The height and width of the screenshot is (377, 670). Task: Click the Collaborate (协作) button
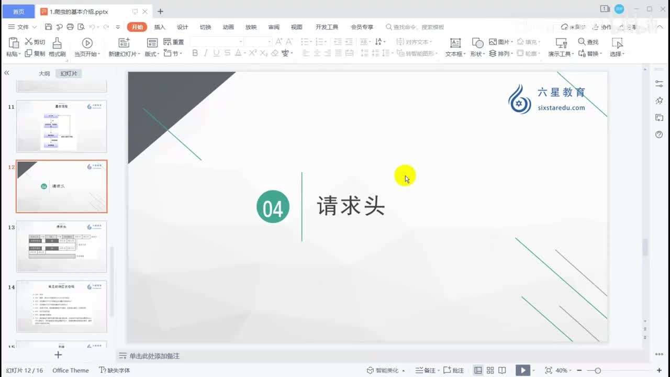601,27
